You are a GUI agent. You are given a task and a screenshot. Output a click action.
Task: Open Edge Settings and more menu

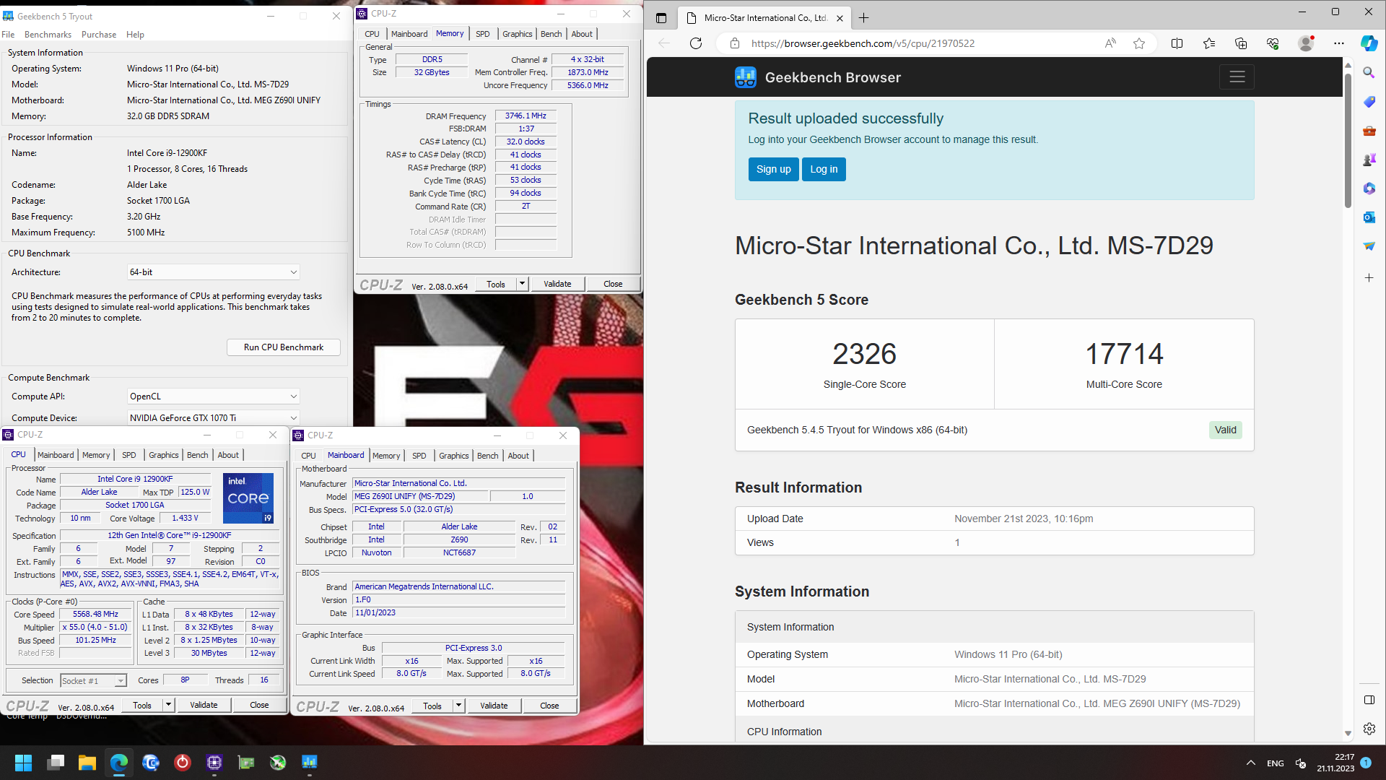(1338, 43)
